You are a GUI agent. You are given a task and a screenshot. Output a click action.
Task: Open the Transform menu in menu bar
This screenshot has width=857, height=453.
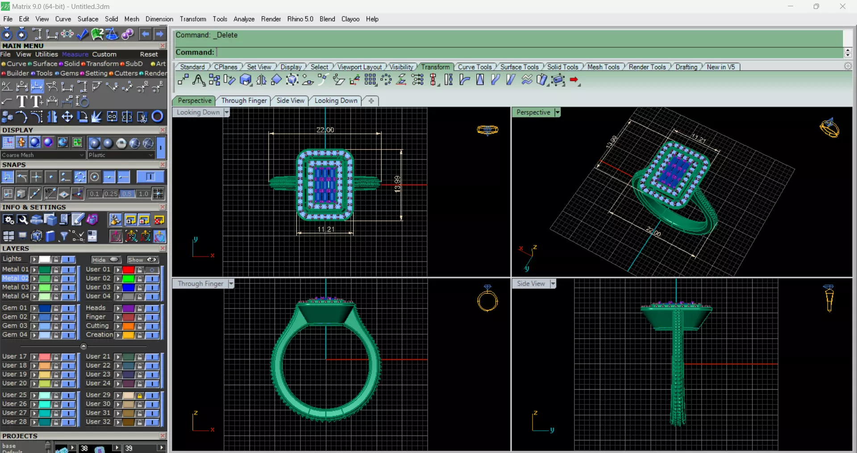point(193,19)
